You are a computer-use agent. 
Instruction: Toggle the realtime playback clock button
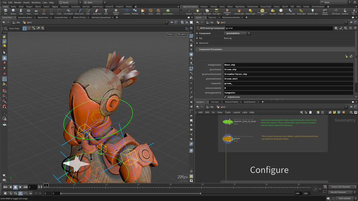(20, 193)
